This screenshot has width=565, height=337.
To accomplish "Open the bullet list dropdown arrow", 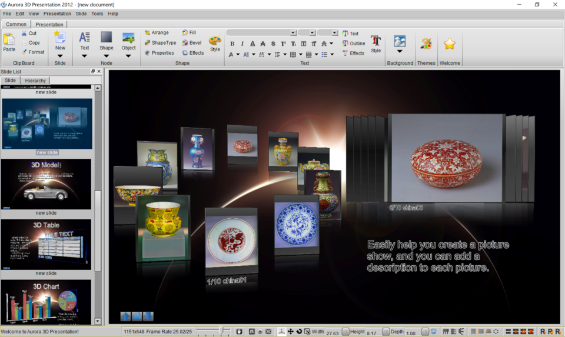I will click(x=332, y=54).
